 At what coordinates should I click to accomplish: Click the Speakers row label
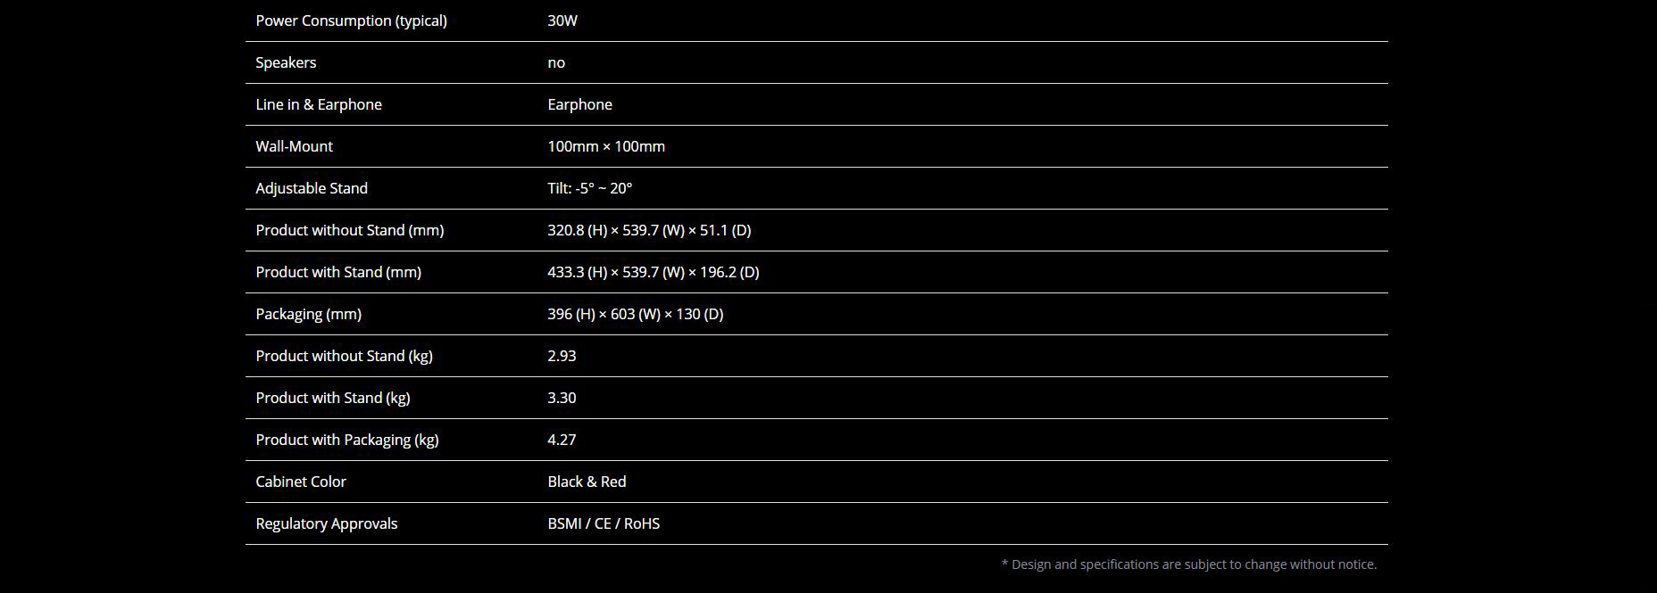pos(286,62)
